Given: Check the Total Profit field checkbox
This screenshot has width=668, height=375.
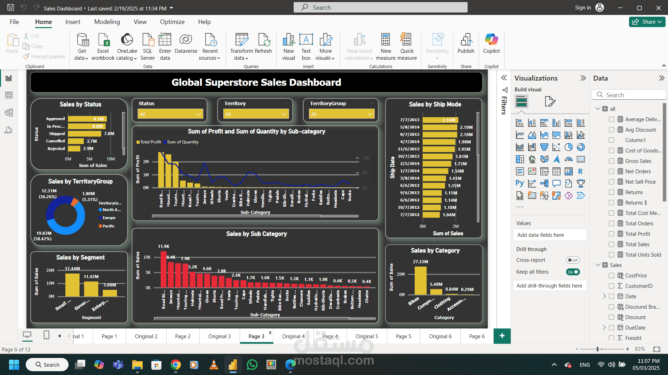Looking at the screenshot, I should 611,234.
